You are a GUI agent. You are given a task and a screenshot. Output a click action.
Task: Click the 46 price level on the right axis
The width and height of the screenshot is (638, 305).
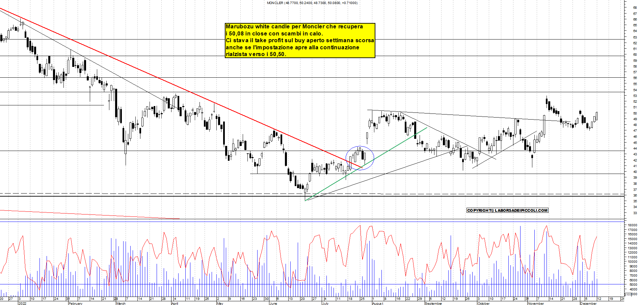click(635, 137)
